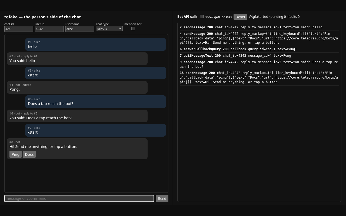Click the Send button
This screenshot has height=216, width=346.
coord(162,198)
